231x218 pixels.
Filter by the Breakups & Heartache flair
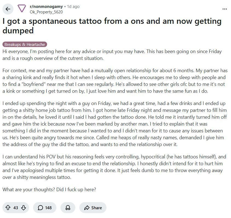25,45
